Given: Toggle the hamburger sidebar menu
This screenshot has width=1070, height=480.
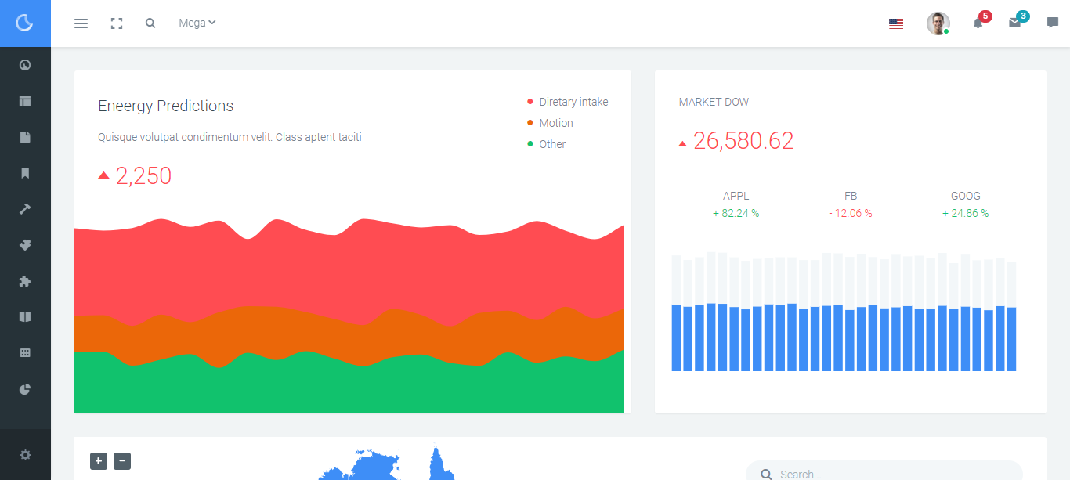Looking at the screenshot, I should coord(81,23).
